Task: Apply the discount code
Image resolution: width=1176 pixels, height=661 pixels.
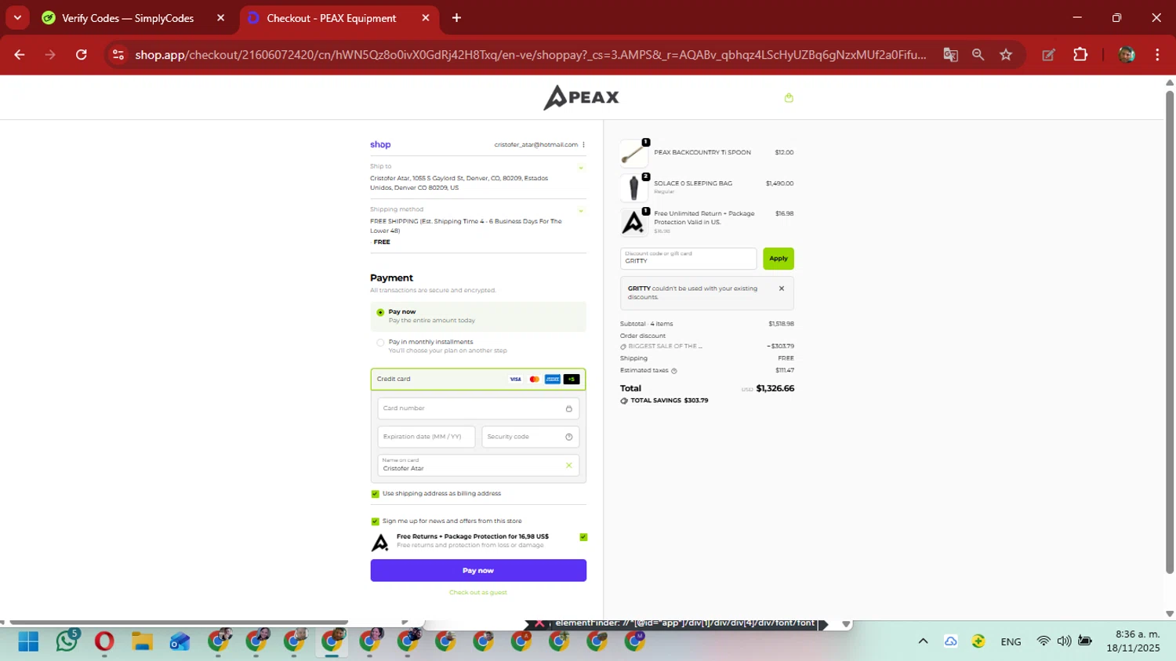Action: pos(778,259)
